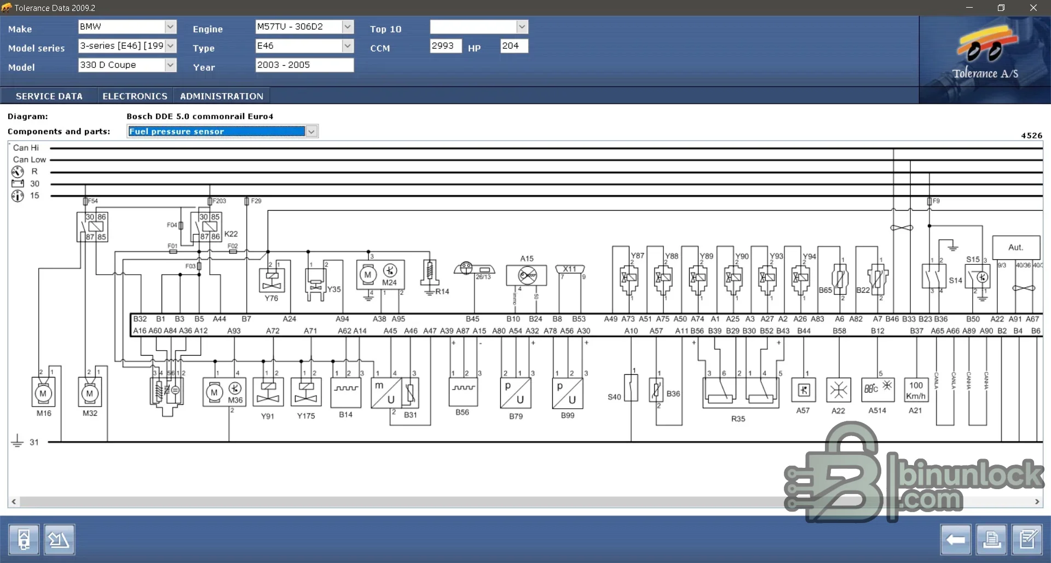The image size is (1051, 563).
Task: Click the diagram scrollbar right arrow
Action: pos(1037,502)
